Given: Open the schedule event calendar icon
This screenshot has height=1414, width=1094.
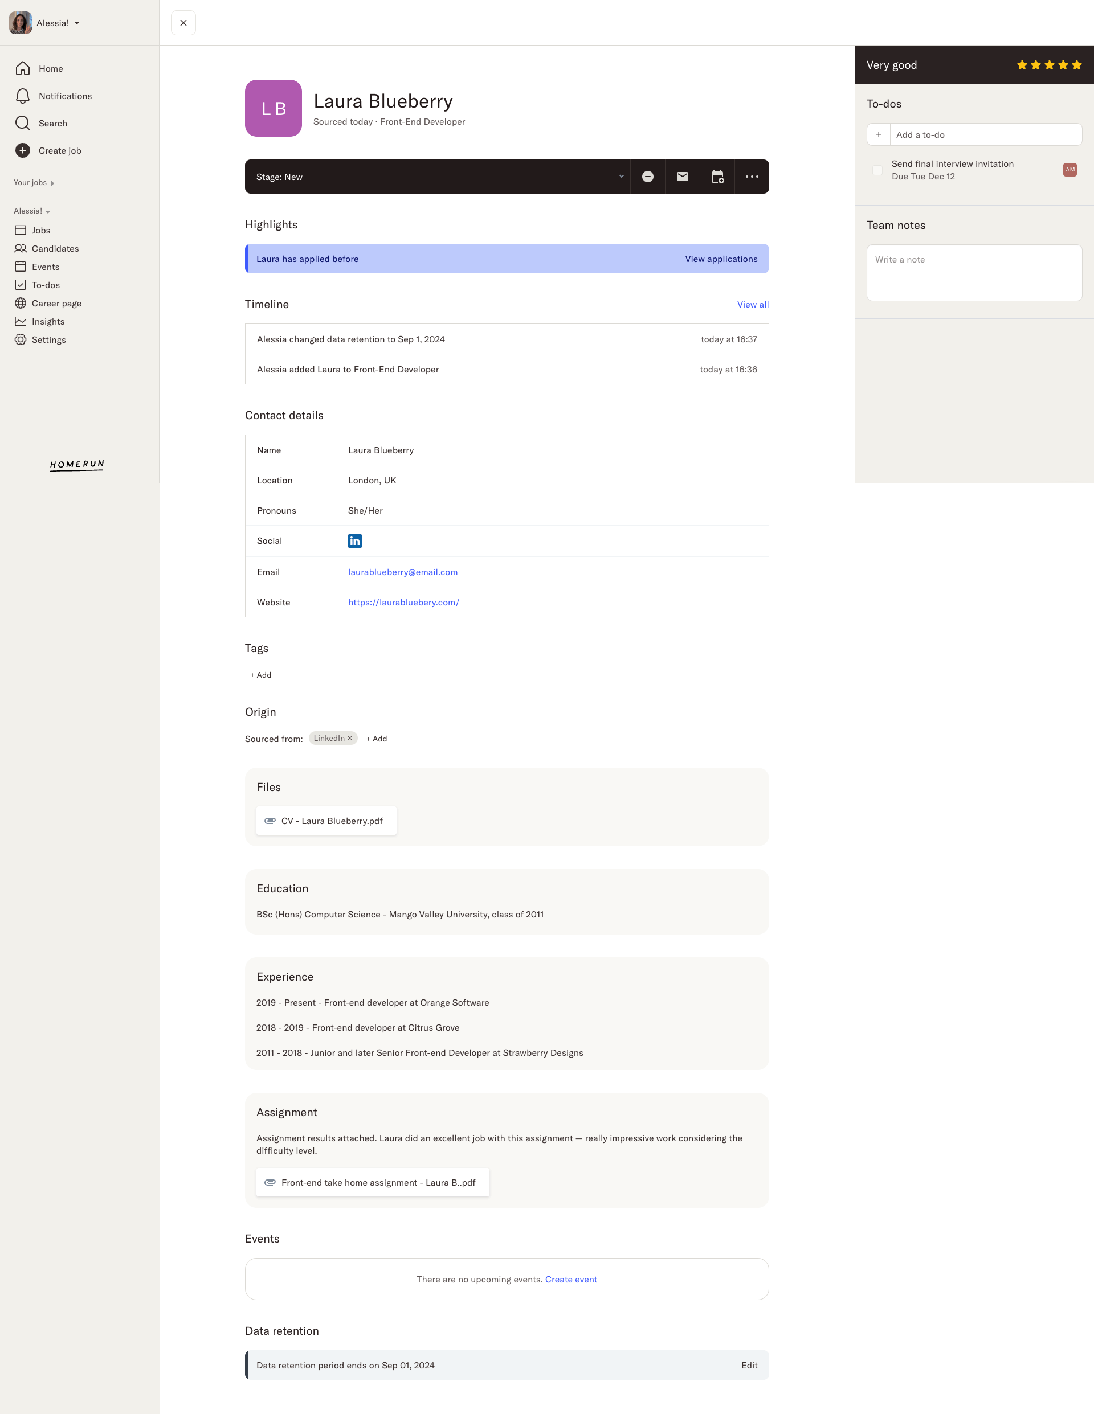Looking at the screenshot, I should click(716, 176).
